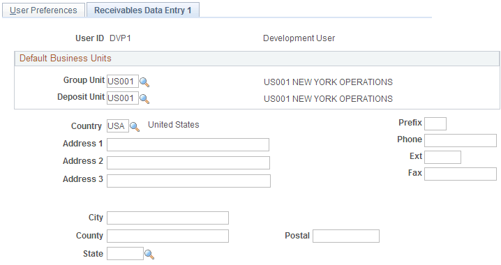Click the City label

click(96, 218)
